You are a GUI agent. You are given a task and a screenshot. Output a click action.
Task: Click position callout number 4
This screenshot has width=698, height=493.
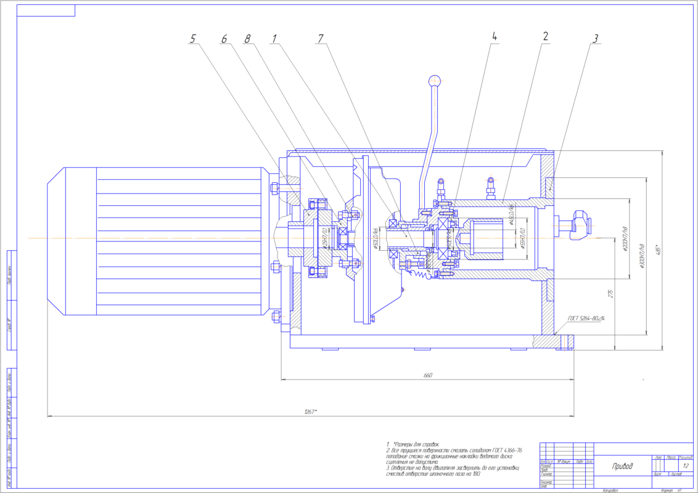coord(494,36)
